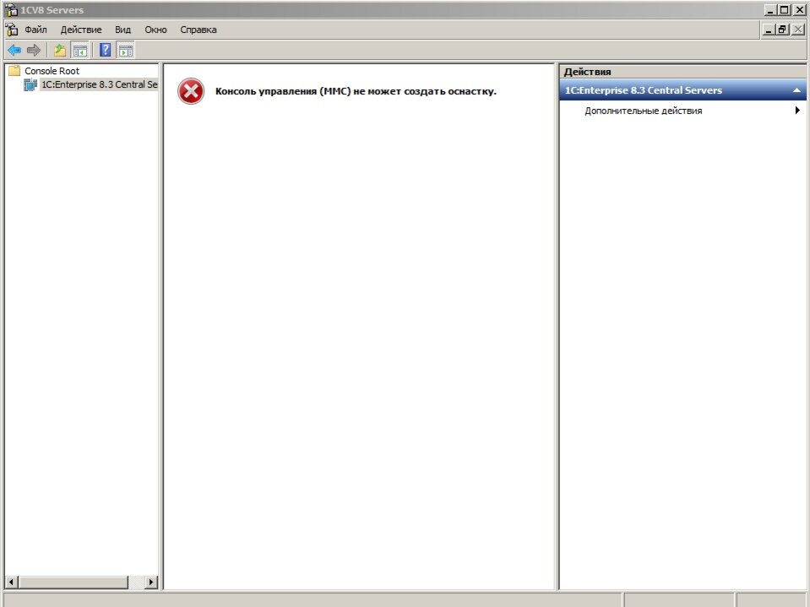Close the inner MDI console window
Image resolution: width=810 pixels, height=607 pixels.
coord(798,30)
